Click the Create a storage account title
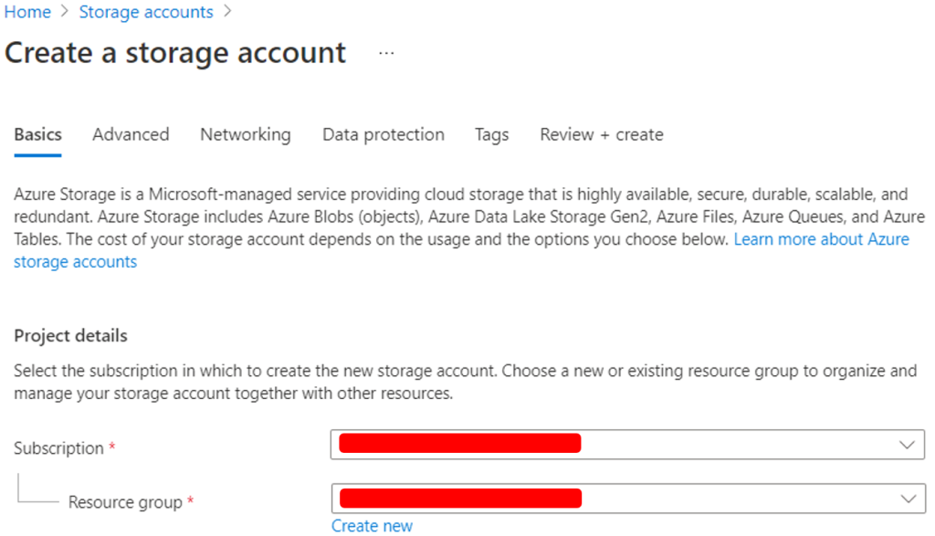935x536 pixels. click(x=174, y=53)
